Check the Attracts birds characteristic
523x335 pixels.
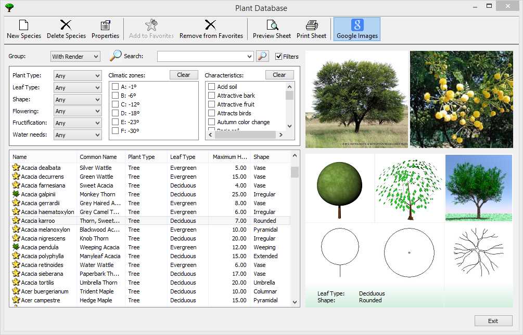pyautogui.click(x=212, y=113)
